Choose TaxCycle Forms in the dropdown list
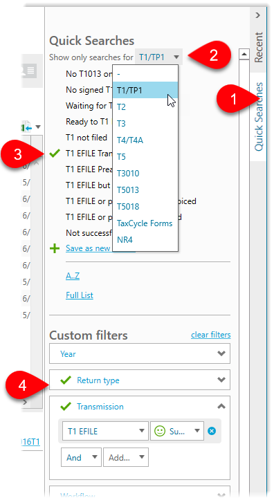The width and height of the screenshot is (274, 498). [x=145, y=223]
